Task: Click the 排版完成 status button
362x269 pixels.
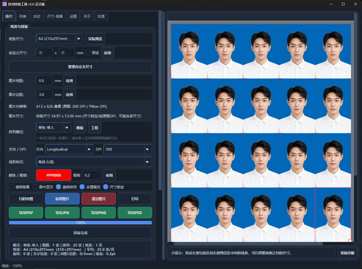Action: 80,233
